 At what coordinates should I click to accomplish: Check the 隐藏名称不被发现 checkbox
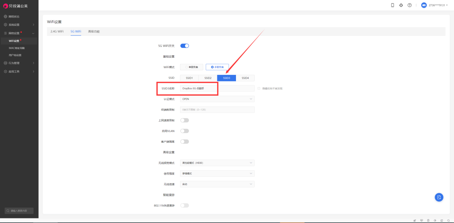coord(259,88)
